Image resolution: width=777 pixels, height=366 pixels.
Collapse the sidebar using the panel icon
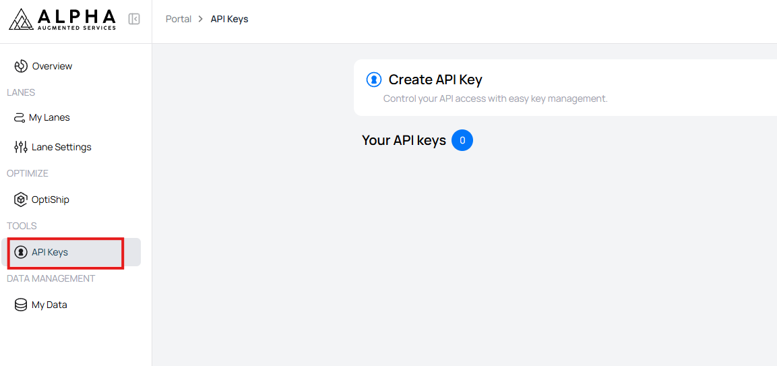[134, 19]
